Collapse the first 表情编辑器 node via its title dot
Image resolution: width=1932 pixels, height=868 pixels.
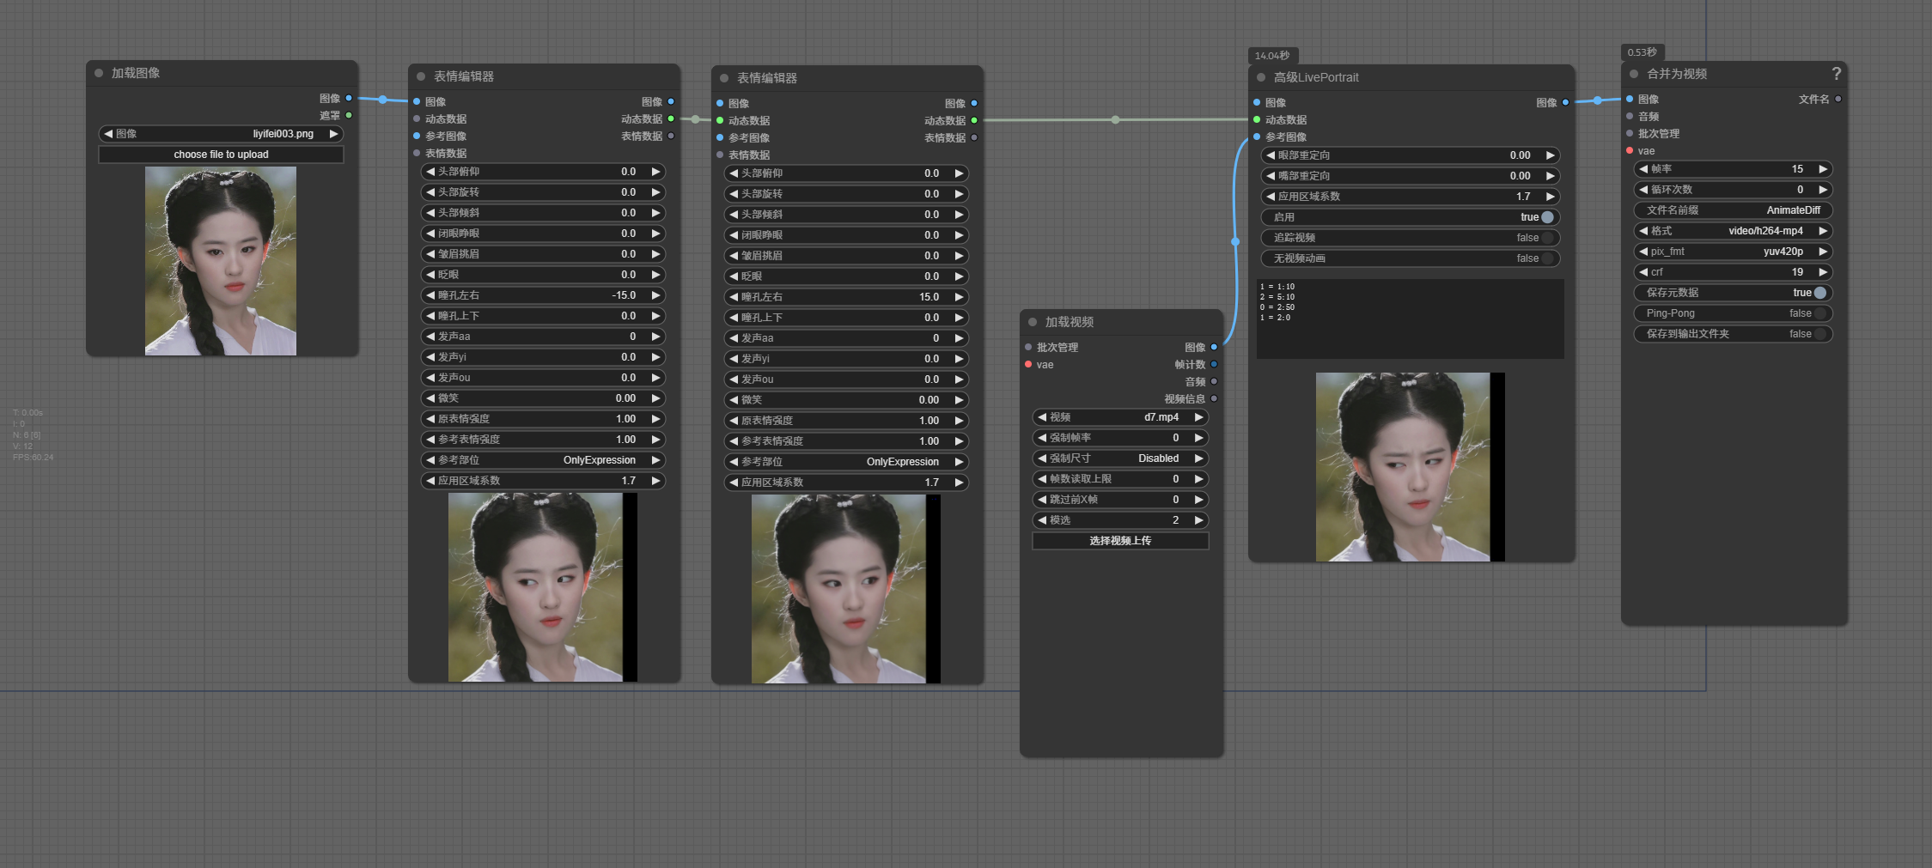click(x=421, y=77)
